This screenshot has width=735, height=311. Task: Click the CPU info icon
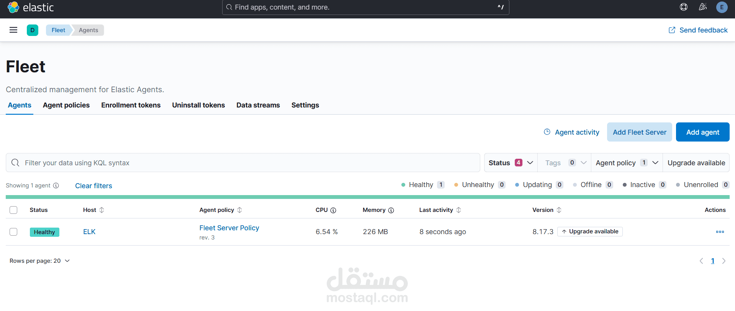pos(333,210)
